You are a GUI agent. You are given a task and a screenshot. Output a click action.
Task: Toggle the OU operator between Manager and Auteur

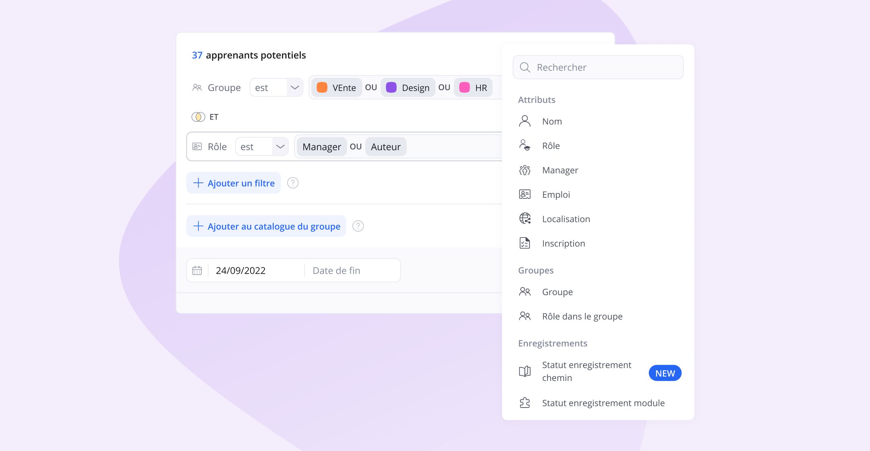pos(356,147)
